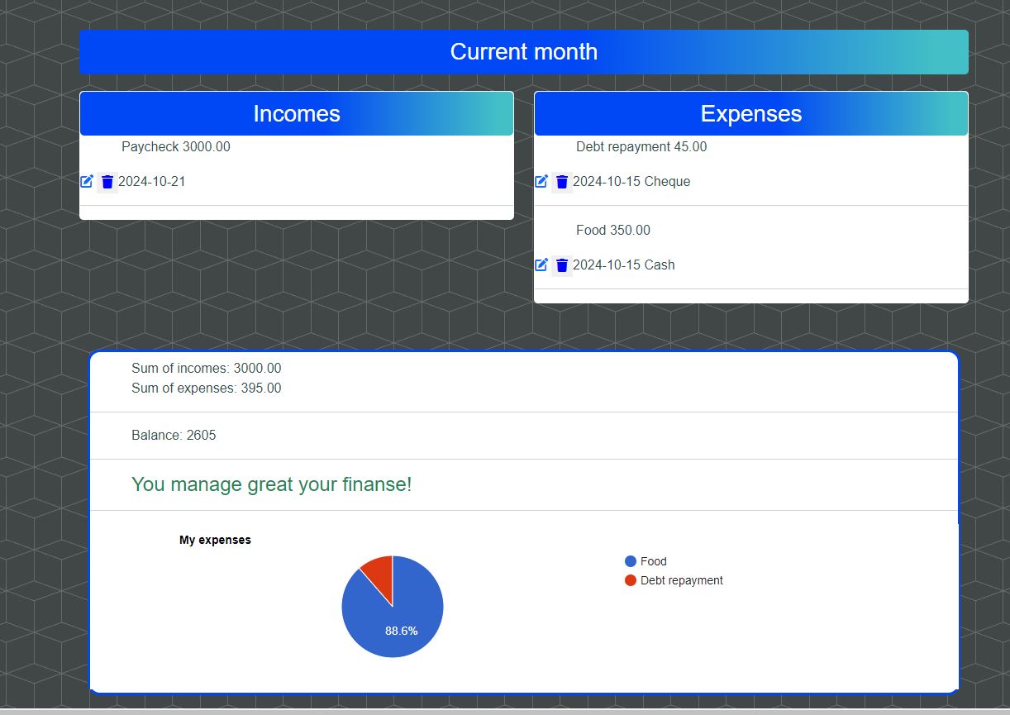Click the green finance status message
1010x715 pixels.
[x=271, y=484]
